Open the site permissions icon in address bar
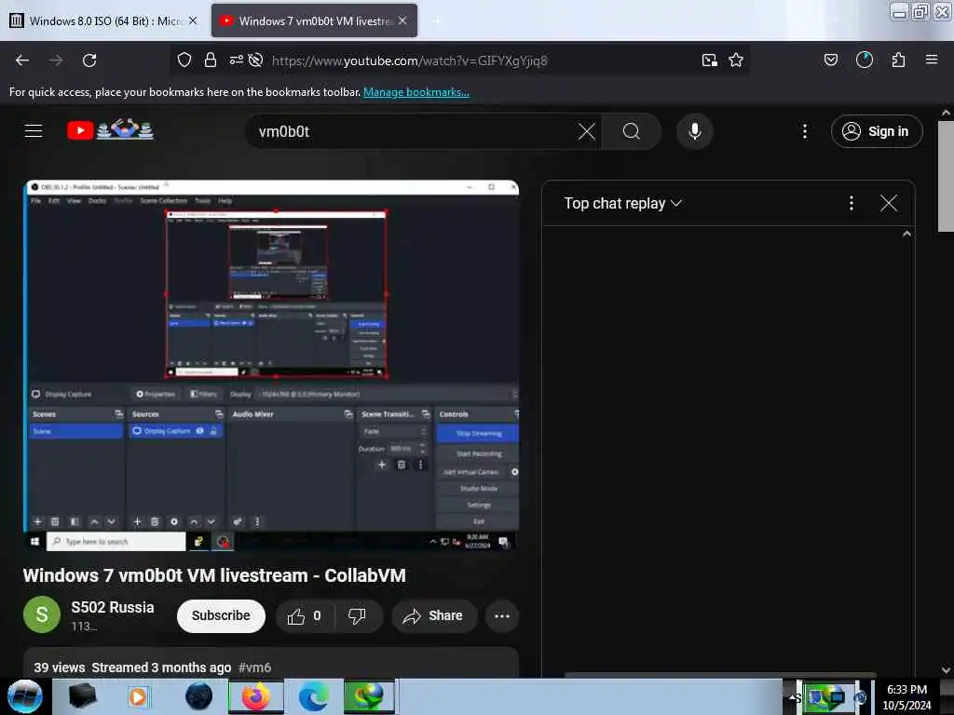Image resolution: width=954 pixels, height=715 pixels. [236, 60]
